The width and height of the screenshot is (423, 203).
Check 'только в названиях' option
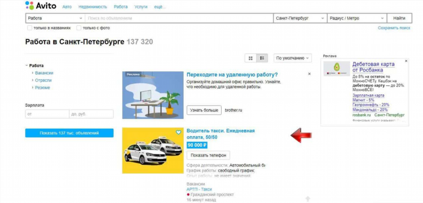pos(30,28)
